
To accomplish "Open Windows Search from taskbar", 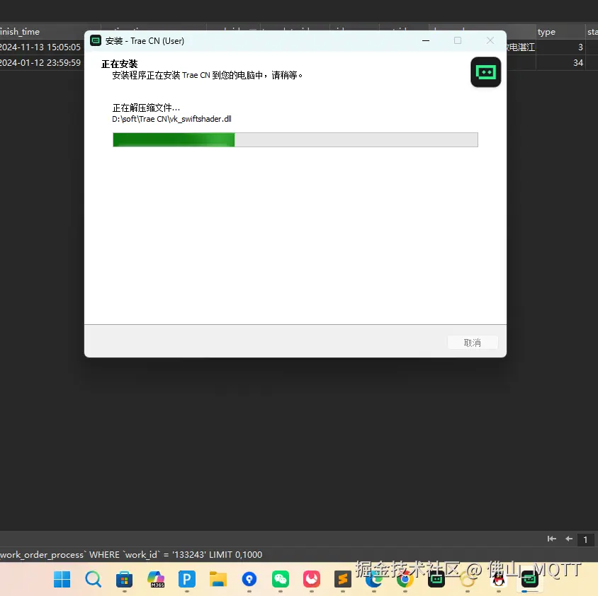I will (93, 580).
